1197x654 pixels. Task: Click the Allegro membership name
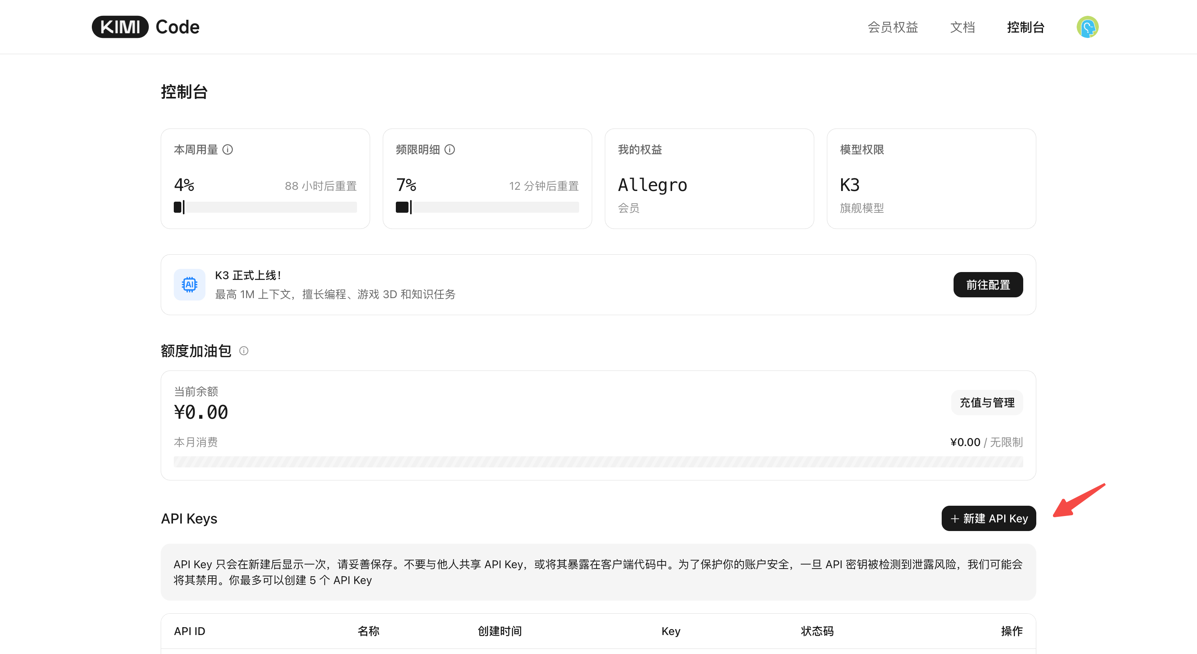tap(652, 185)
